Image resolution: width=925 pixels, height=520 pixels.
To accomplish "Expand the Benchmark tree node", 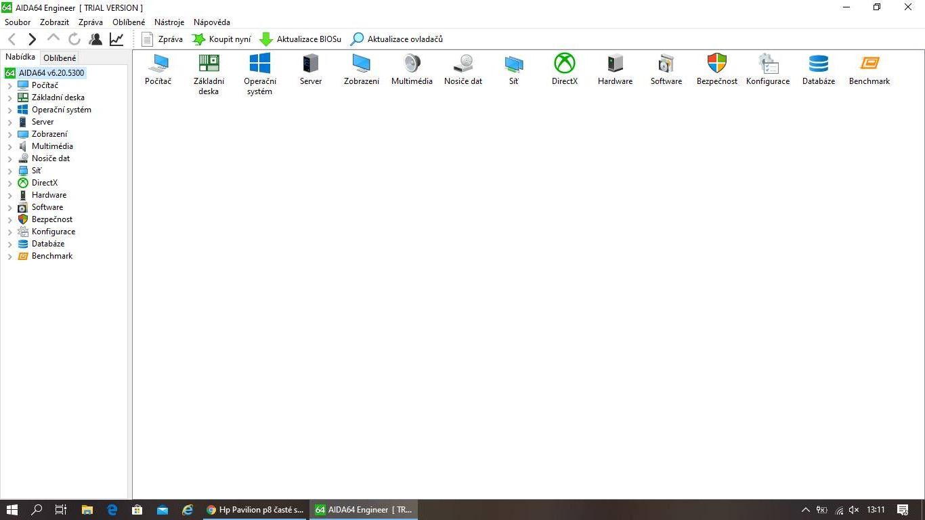I will click(x=9, y=257).
